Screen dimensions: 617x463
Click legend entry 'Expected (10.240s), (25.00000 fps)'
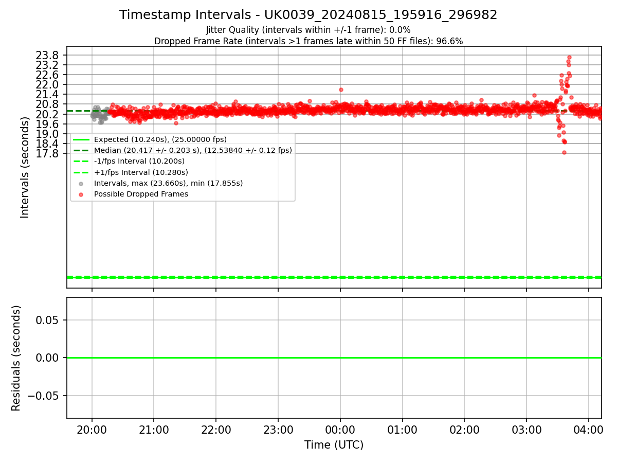(x=160, y=139)
